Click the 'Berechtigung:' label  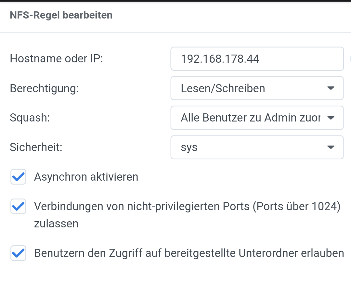click(x=44, y=88)
